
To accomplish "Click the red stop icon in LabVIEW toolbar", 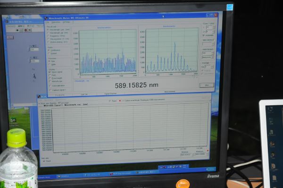I will [25, 30].
